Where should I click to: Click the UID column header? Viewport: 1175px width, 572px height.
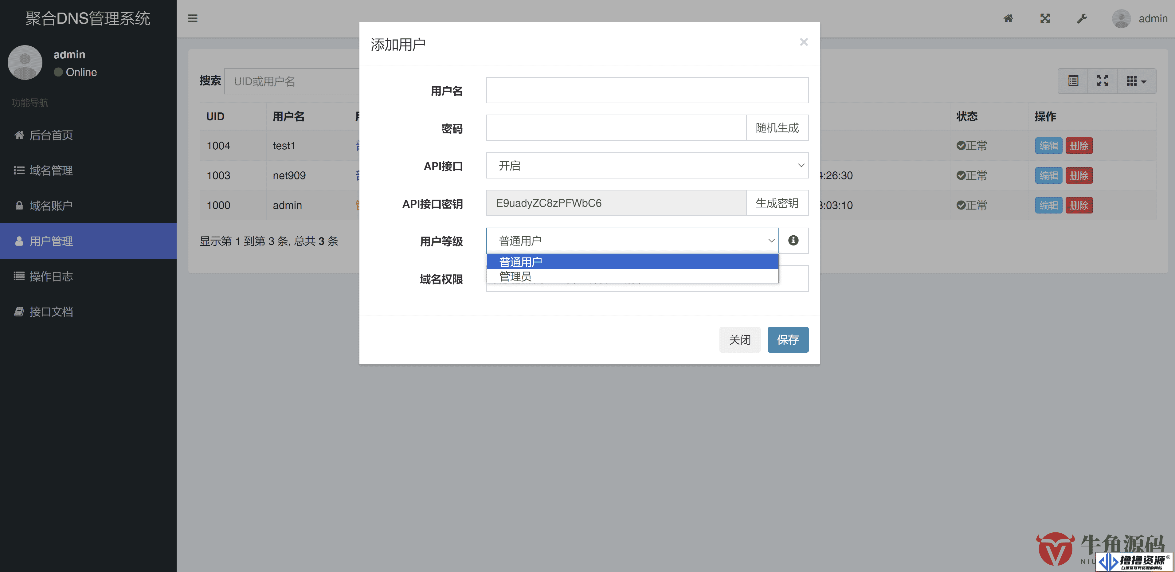click(233, 116)
